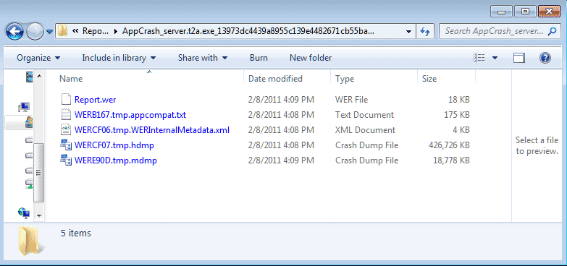
Task: Click the Report.wer file icon
Action: pyautogui.click(x=65, y=99)
